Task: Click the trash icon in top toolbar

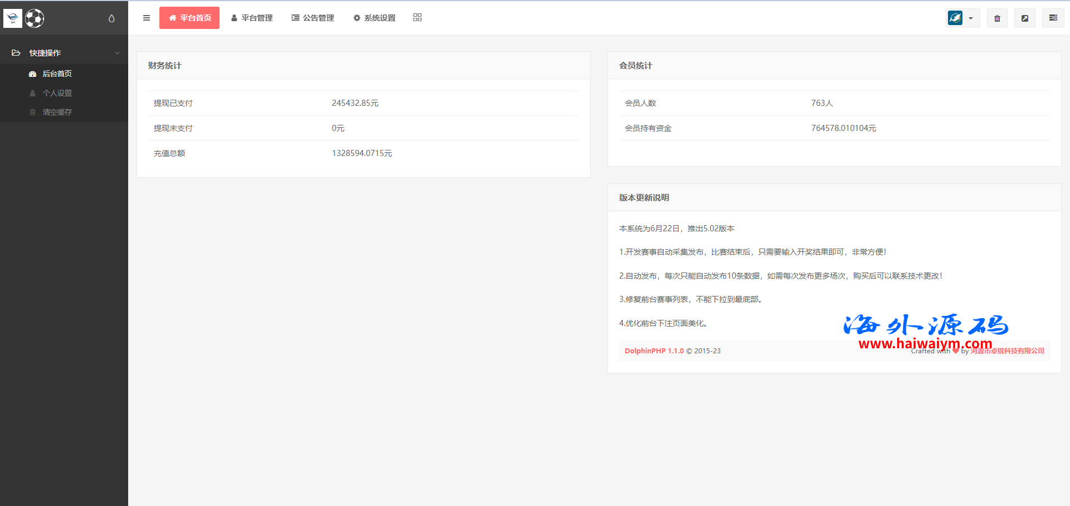Action: (x=997, y=18)
